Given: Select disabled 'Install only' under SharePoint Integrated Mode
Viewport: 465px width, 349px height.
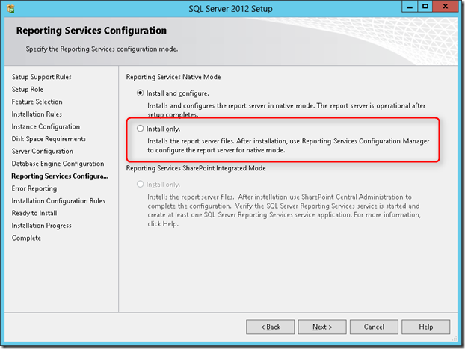Looking at the screenshot, I should point(140,184).
